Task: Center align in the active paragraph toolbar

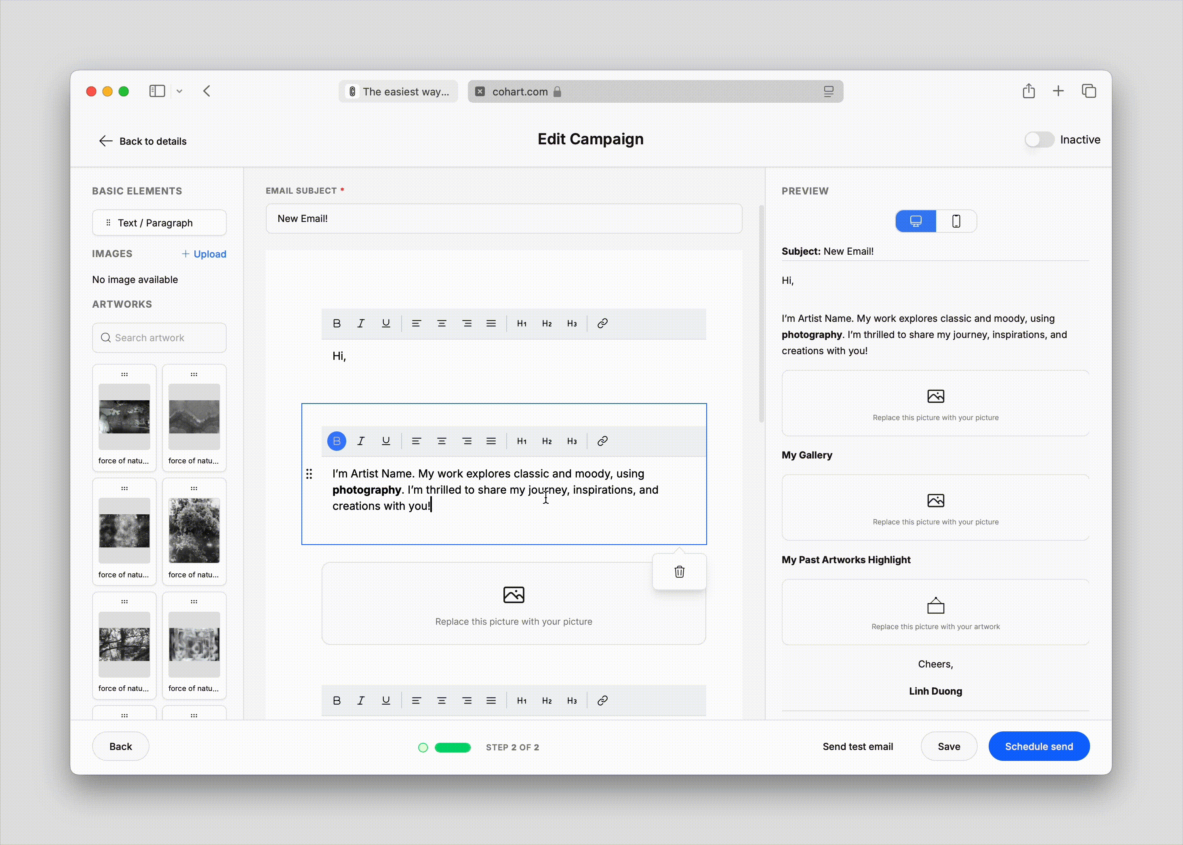Action: [442, 441]
